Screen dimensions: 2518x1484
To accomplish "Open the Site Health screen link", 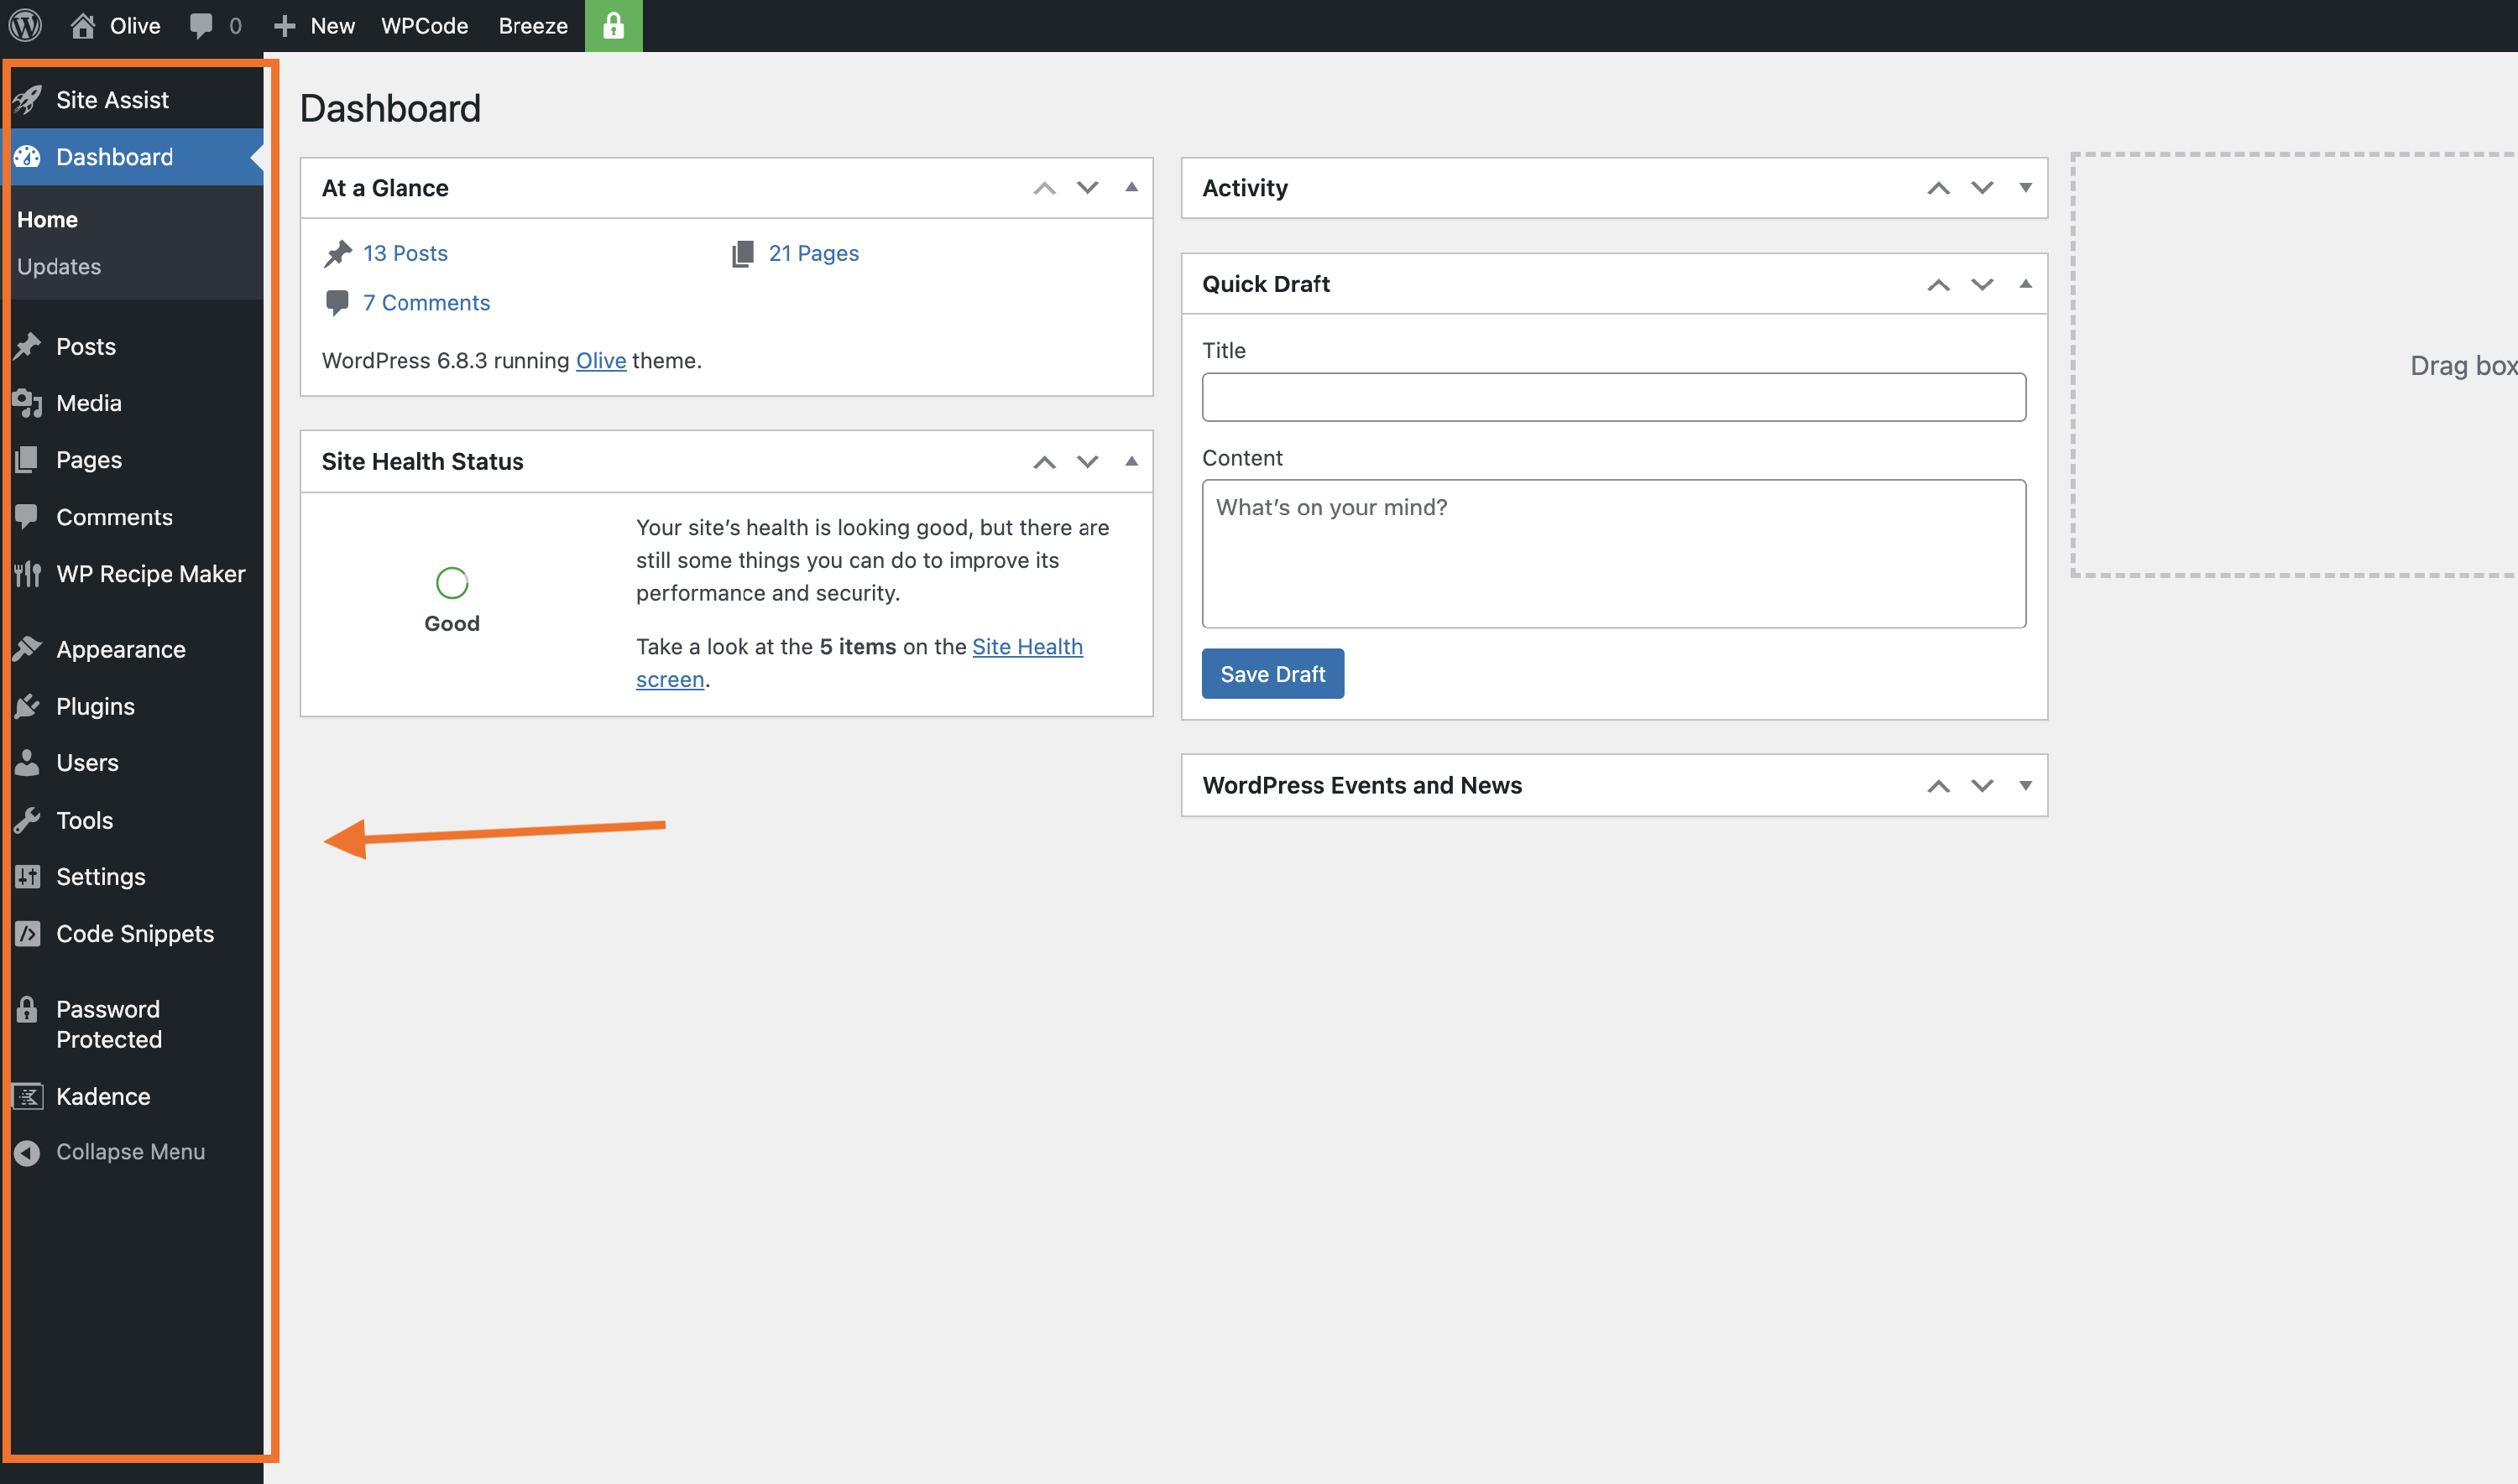I will 1027,647.
